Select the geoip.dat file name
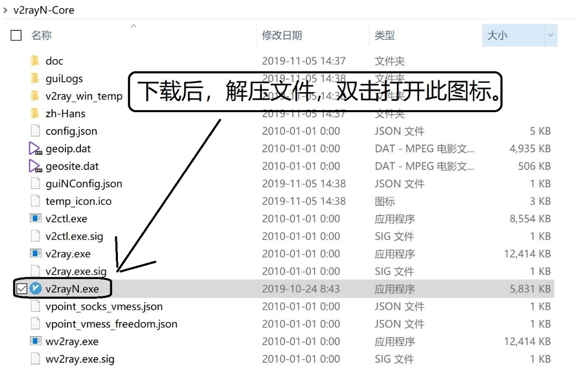 click(x=68, y=149)
